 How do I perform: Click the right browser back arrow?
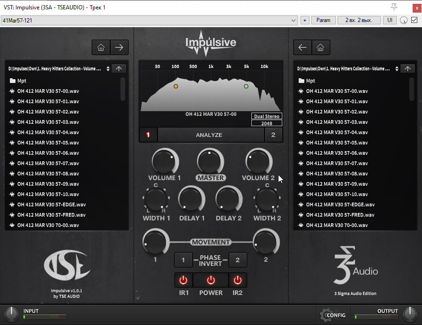[x=302, y=47]
